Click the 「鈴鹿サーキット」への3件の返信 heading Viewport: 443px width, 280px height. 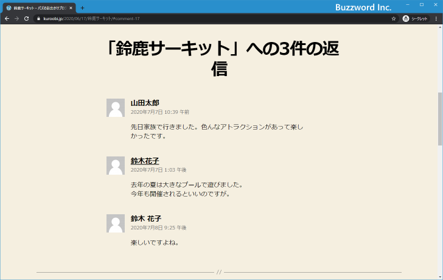pos(222,58)
